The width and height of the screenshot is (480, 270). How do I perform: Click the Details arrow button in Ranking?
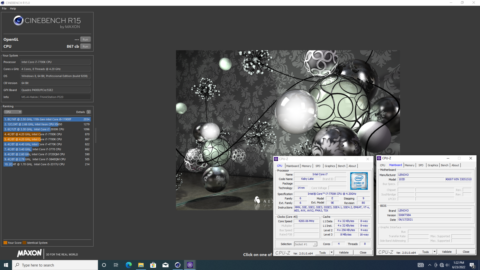click(x=89, y=112)
